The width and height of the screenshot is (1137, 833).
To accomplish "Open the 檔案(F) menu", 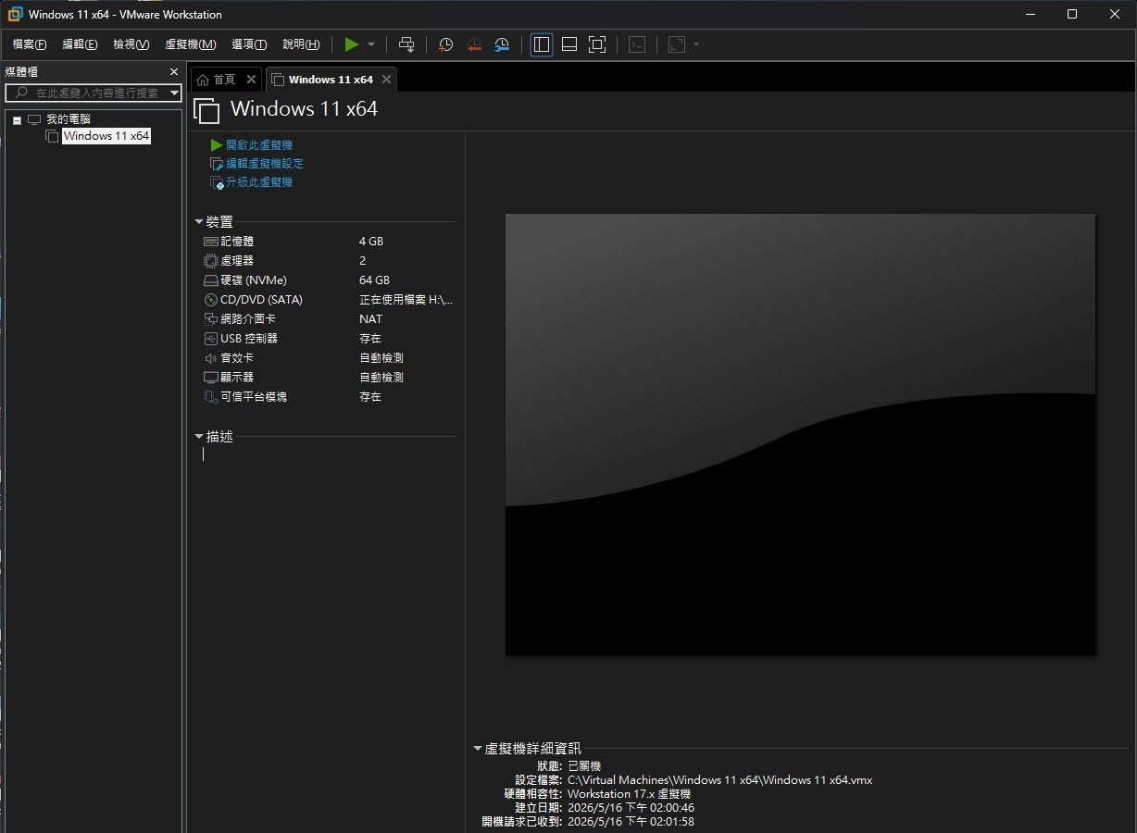I will click(30, 44).
